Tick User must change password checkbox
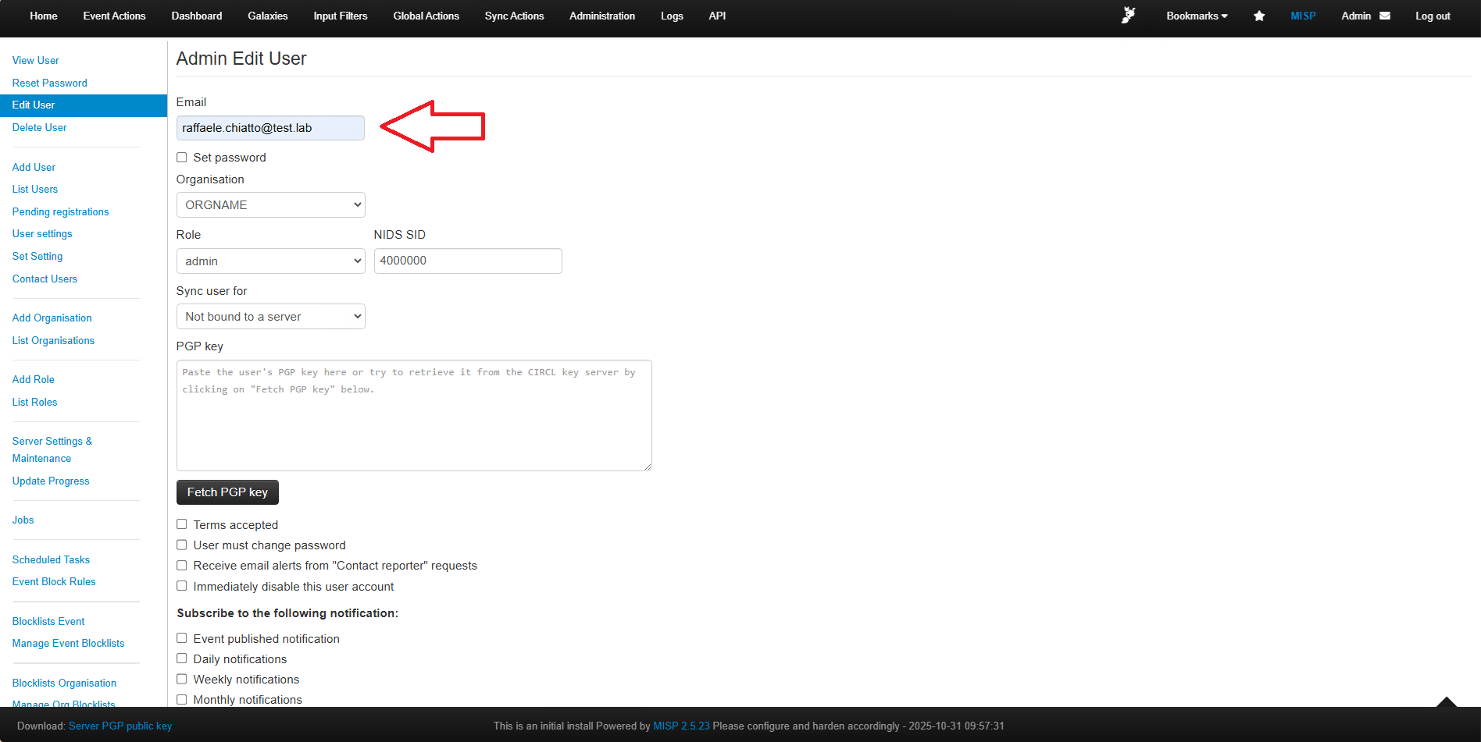The image size is (1481, 742). tap(182, 545)
